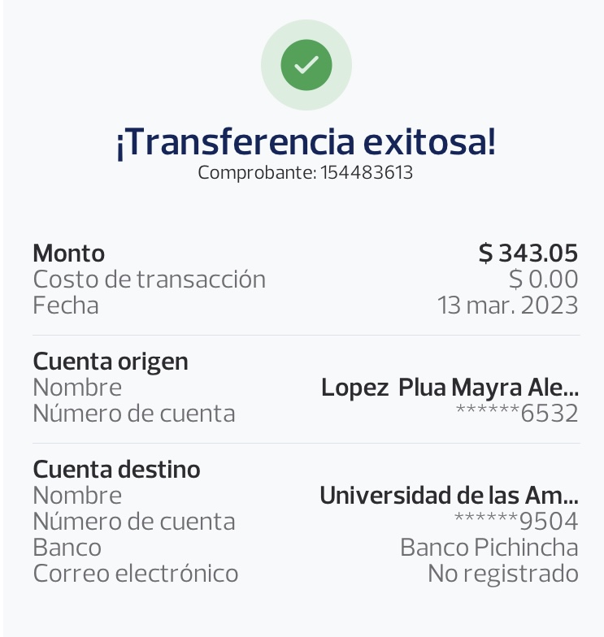Image resolution: width=604 pixels, height=637 pixels.
Task: Click the Banco label
Action: click(67, 547)
